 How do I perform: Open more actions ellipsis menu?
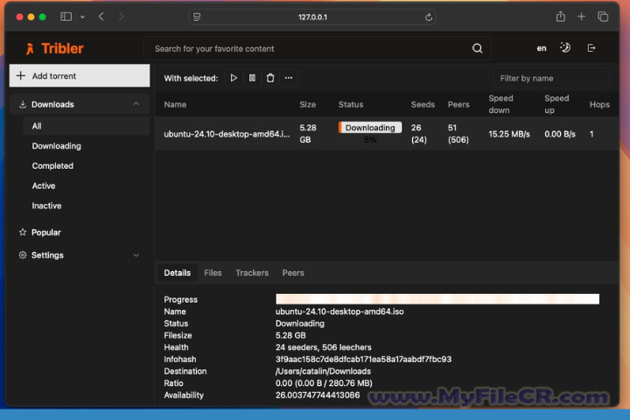289,78
